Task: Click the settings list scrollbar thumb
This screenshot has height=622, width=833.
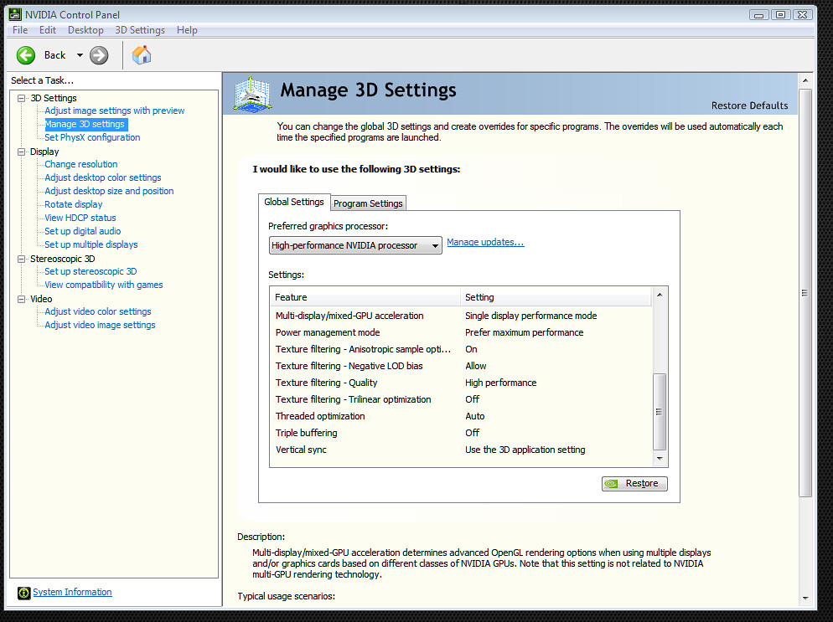Action: pos(660,411)
